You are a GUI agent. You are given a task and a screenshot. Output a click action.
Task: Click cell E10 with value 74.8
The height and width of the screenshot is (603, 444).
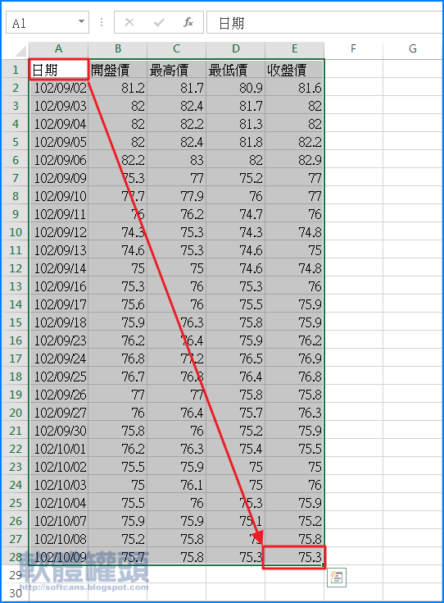tap(294, 232)
